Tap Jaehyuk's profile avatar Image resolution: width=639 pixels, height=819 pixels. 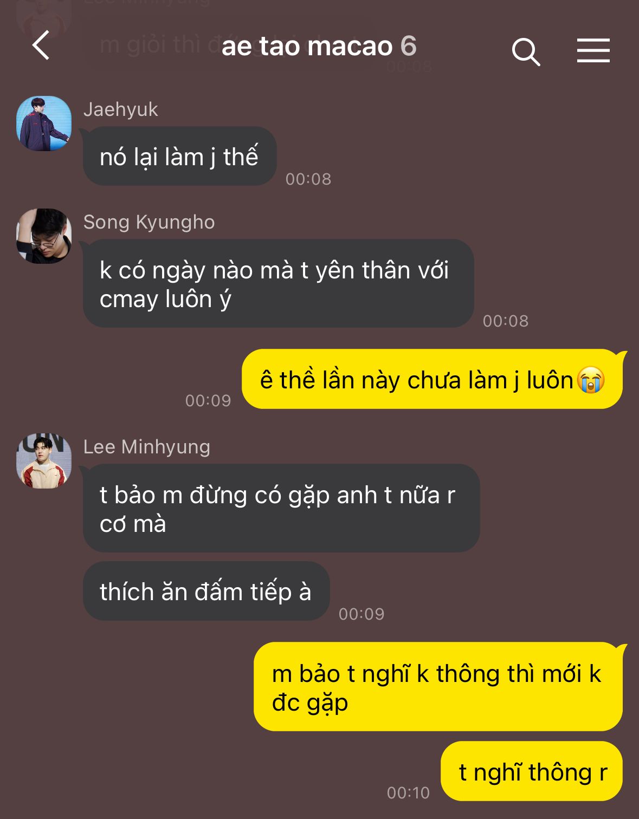click(x=44, y=123)
